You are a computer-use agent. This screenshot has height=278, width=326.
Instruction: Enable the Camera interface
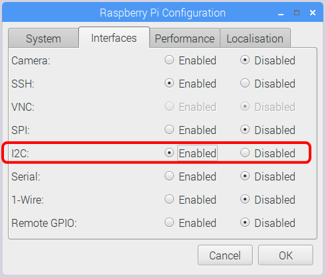[x=169, y=60]
